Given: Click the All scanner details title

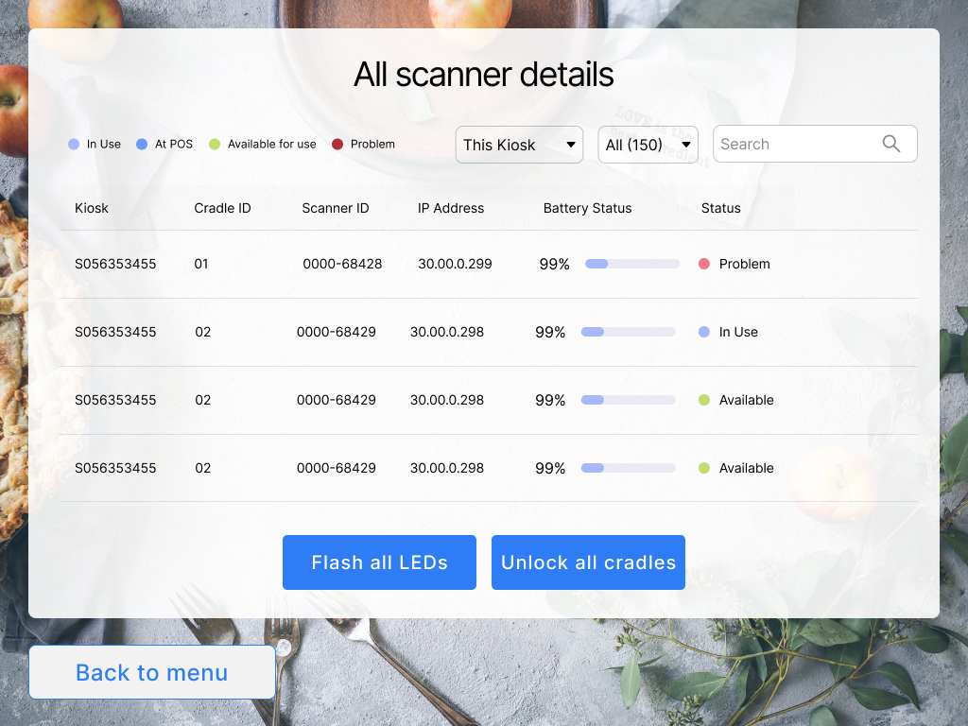Looking at the screenshot, I should coord(483,75).
